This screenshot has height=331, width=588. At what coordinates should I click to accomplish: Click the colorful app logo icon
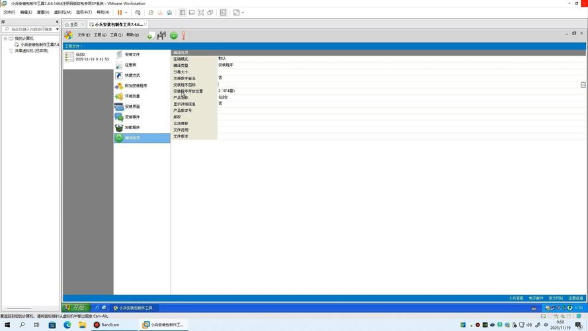click(69, 35)
